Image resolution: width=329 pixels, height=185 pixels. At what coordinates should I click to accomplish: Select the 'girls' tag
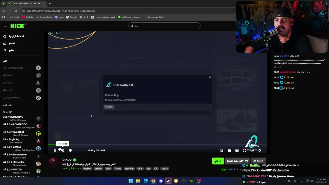[140, 169]
